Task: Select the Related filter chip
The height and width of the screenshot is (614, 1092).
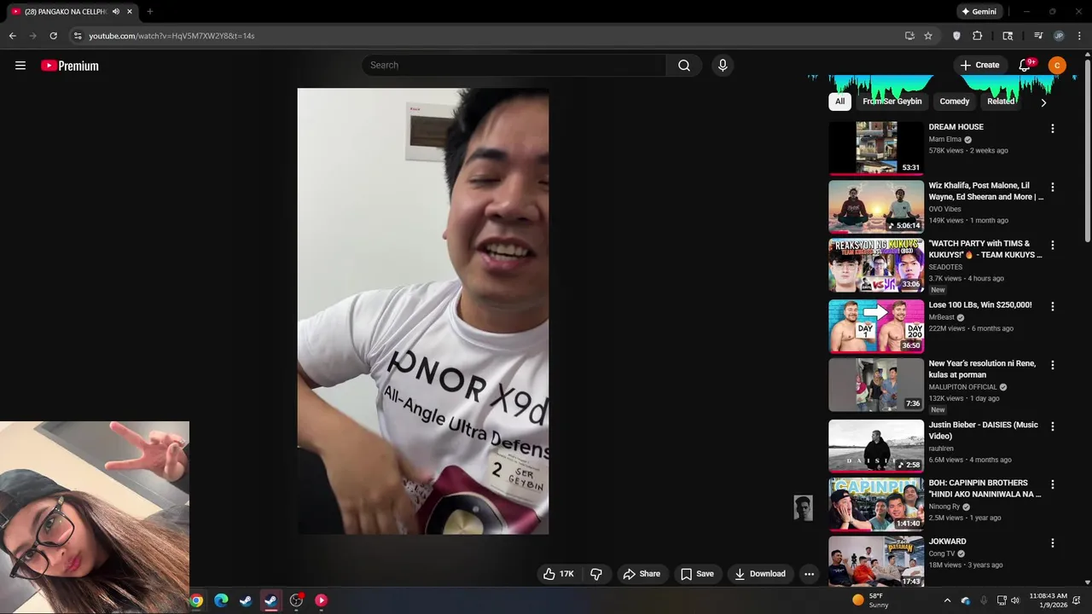Action: point(1001,101)
